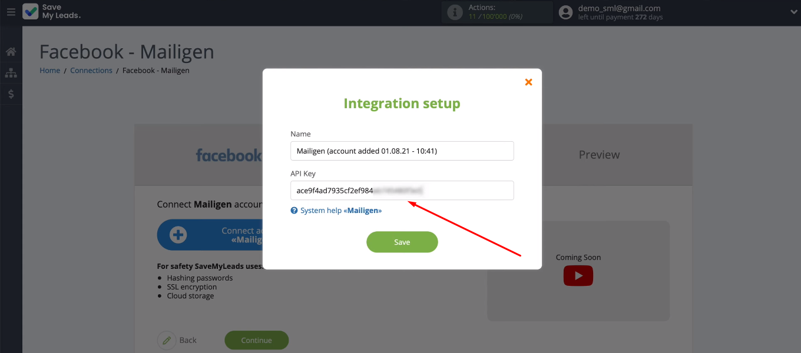This screenshot has height=353, width=801.
Task: Go to Home breadcrumb link
Action: (x=49, y=70)
